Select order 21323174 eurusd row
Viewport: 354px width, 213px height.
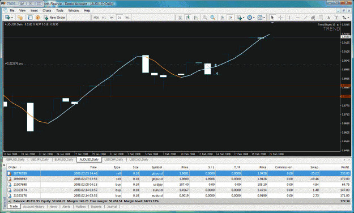tap(178, 190)
